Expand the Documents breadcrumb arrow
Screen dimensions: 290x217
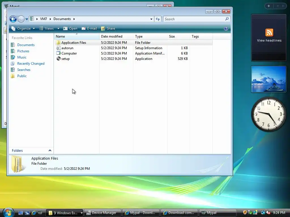click(74, 19)
